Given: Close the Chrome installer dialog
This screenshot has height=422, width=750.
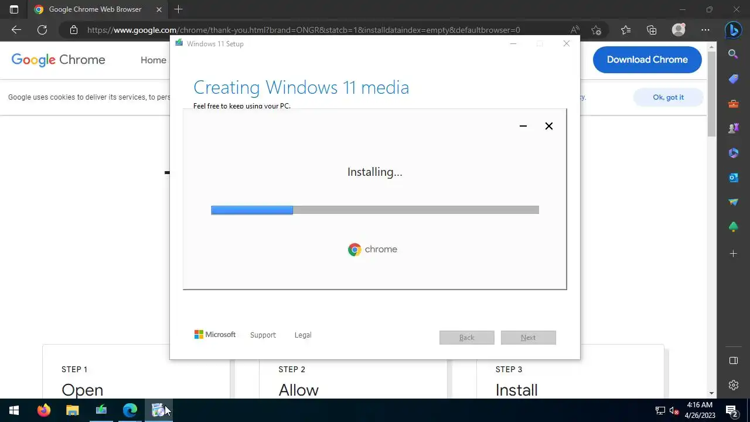Looking at the screenshot, I should click(549, 126).
